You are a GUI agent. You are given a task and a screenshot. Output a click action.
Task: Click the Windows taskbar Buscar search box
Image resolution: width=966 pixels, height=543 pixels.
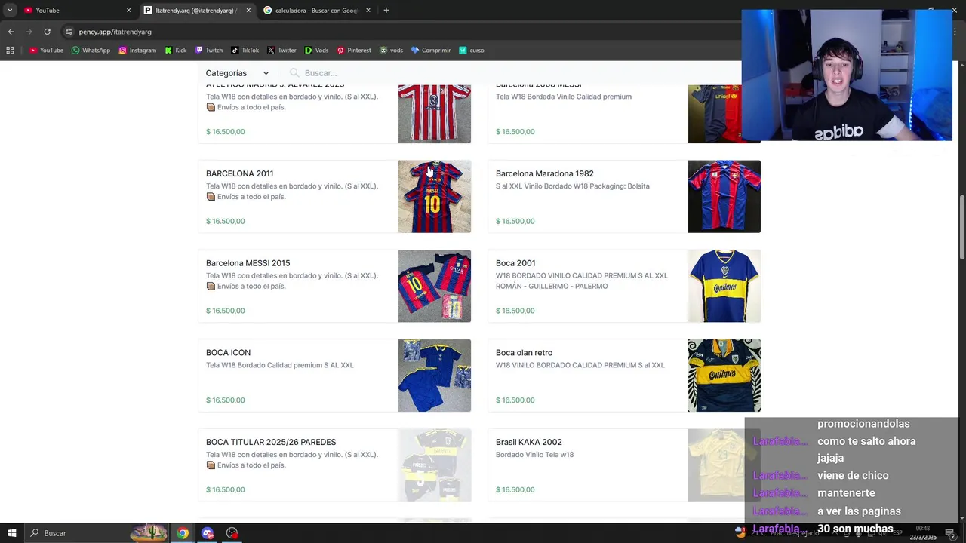point(75,533)
